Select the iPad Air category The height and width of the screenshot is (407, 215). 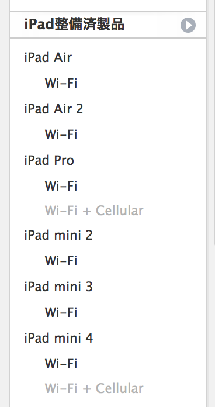(48, 57)
